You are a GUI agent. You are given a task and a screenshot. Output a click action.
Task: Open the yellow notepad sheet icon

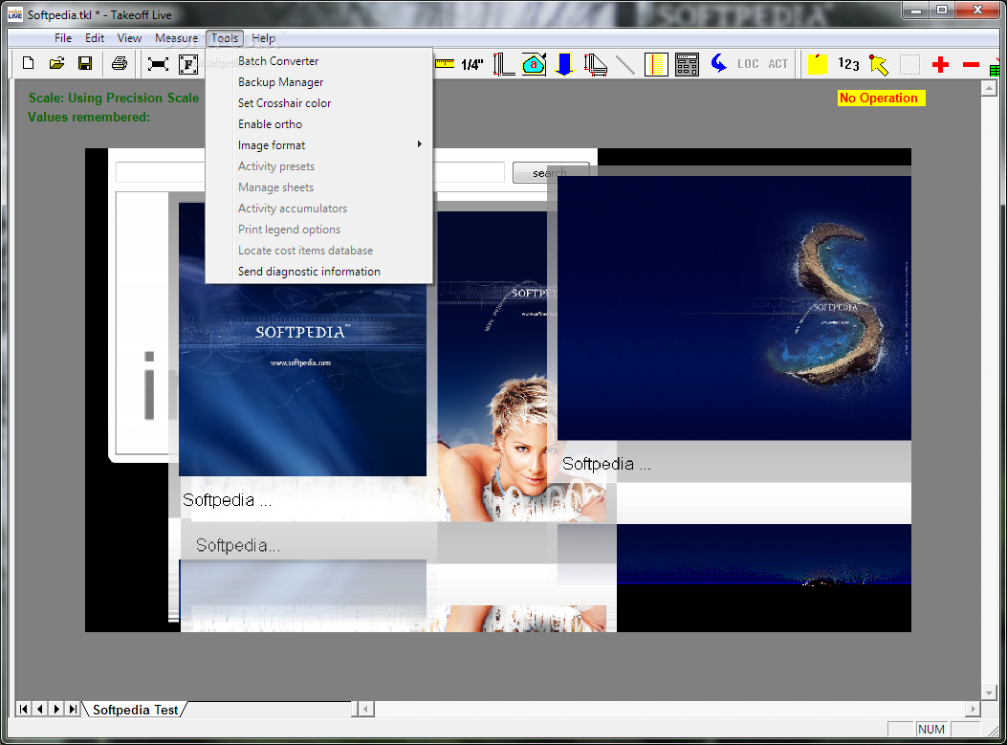tap(656, 64)
